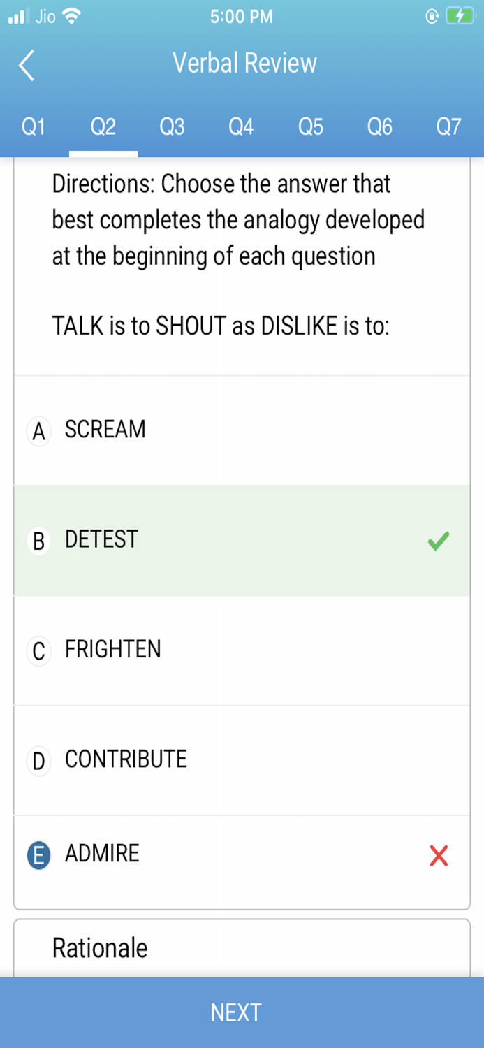The height and width of the screenshot is (1048, 484).
Task: Select option B radio circle
Action: click(39, 541)
